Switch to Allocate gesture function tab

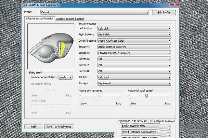[x=70, y=19]
